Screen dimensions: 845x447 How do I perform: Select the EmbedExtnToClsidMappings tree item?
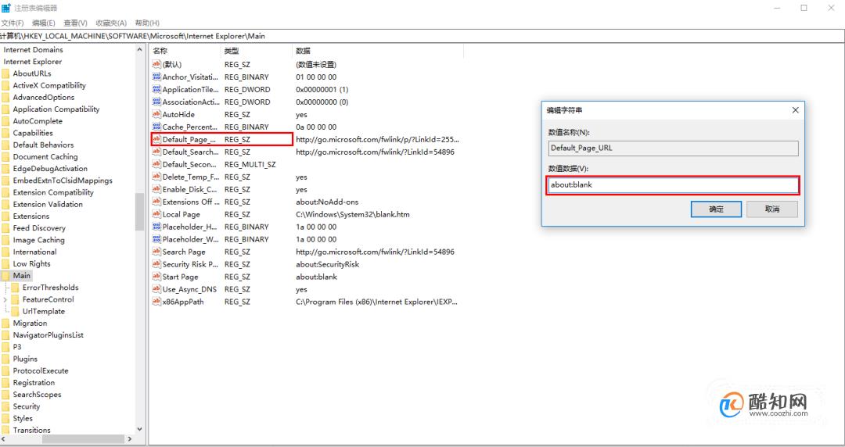tap(63, 181)
